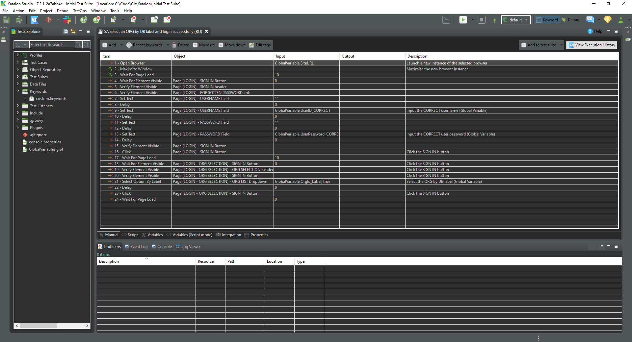The image size is (632, 342).
Task: Collapse the Keywords tree node
Action: coord(18,91)
